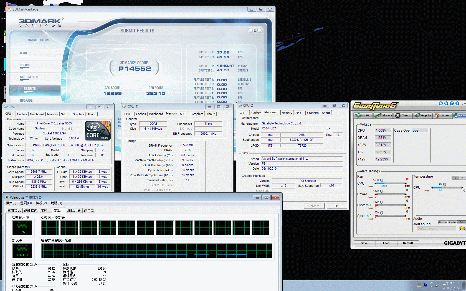Toggle the System 2 fan alert indicator
The width and height of the screenshot is (466, 291).
pos(407,211)
